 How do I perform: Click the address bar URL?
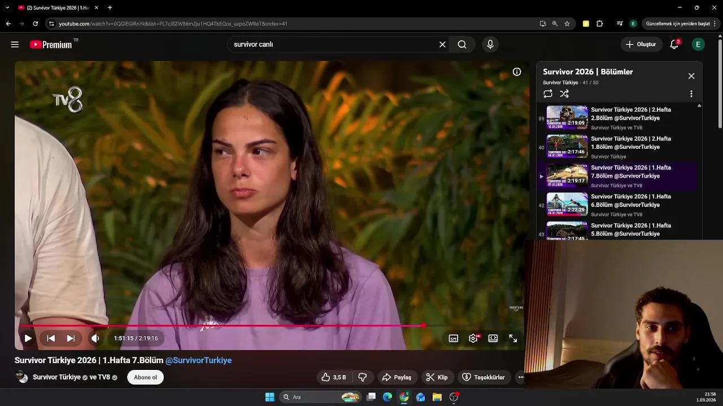click(x=173, y=24)
